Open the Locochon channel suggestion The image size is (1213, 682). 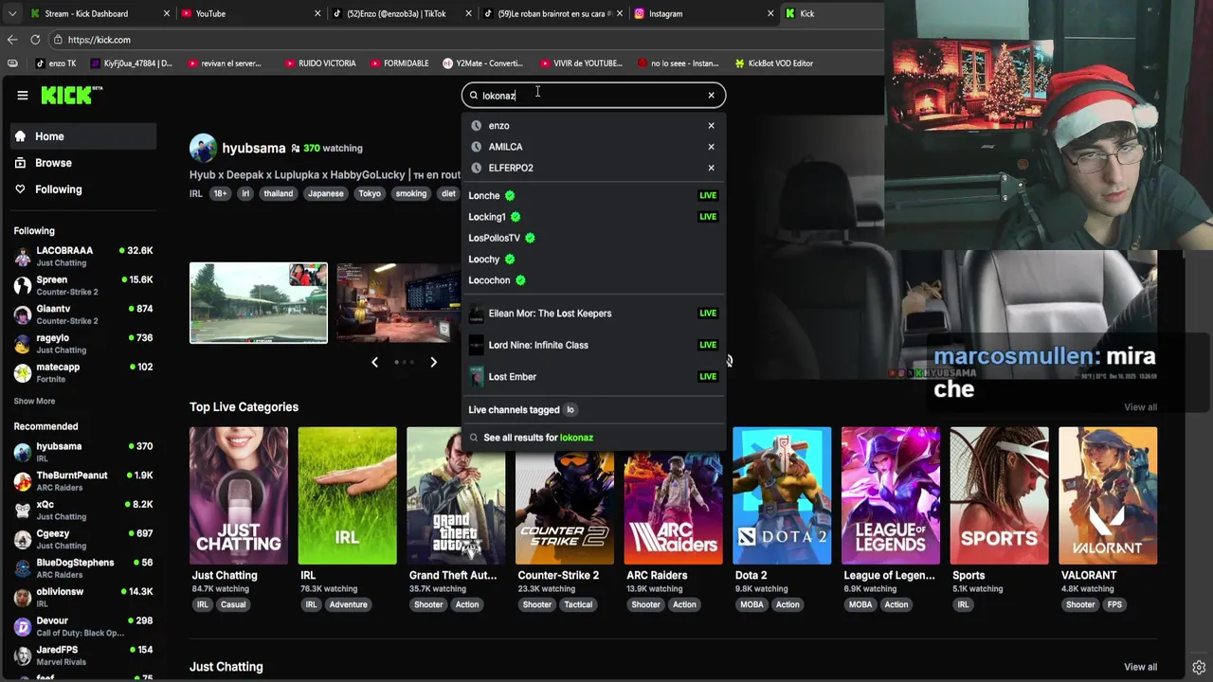coord(593,280)
